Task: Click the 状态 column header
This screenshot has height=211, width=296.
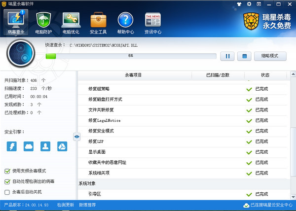Action: [265, 75]
